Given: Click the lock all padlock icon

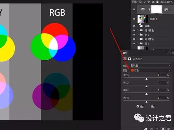Looking at the screenshot, I should (x=157, y=2).
